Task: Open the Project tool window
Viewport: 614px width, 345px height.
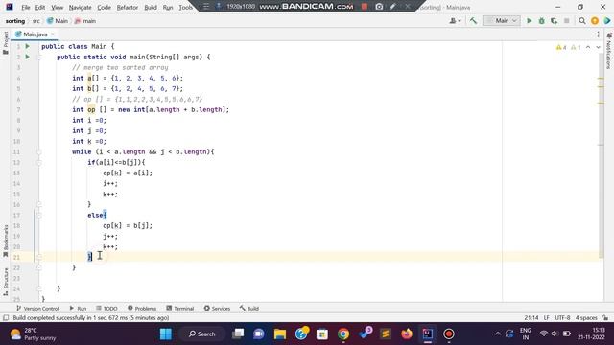Action: point(6,42)
